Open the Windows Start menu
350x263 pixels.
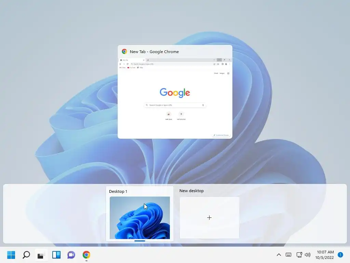11,255
